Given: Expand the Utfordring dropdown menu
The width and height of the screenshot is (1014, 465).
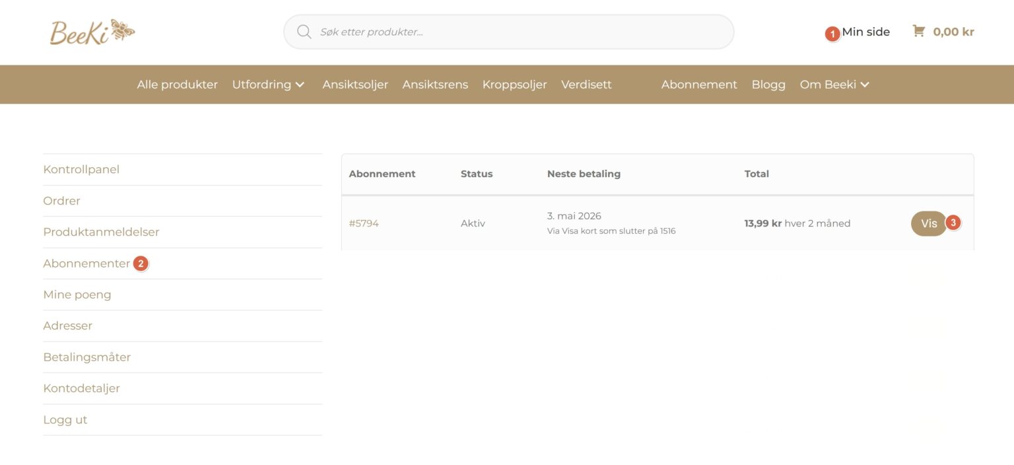Looking at the screenshot, I should (x=268, y=85).
